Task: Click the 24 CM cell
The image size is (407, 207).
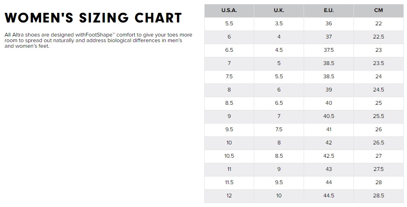Action: pos(378,77)
